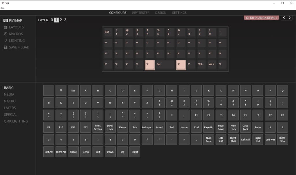Open the Keymap section with keyboard icon
The image size is (296, 175).
pyautogui.click(x=13, y=20)
